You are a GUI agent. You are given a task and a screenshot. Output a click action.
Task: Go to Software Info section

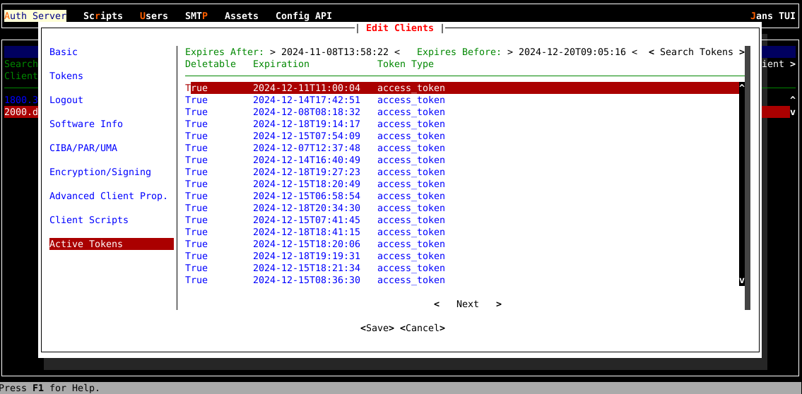[x=86, y=124]
